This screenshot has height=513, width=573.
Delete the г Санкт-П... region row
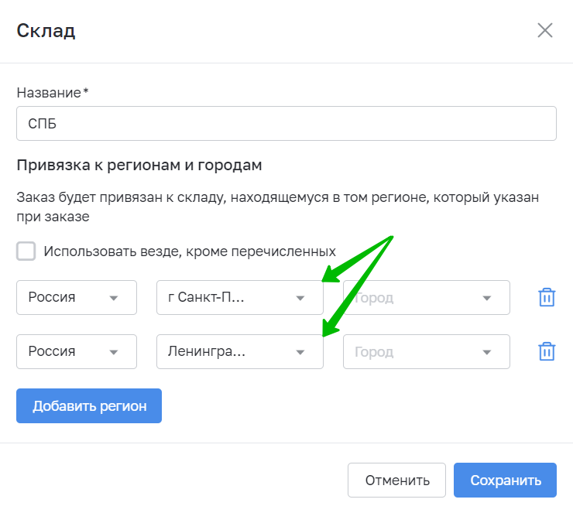[x=547, y=297]
